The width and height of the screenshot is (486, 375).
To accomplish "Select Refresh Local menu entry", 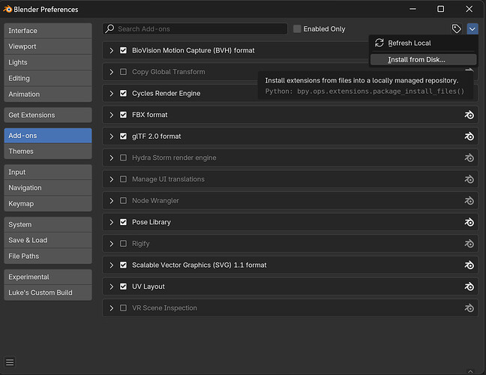I will tap(424, 43).
